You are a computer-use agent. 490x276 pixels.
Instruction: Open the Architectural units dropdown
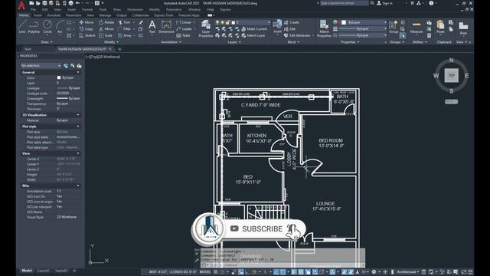408,272
